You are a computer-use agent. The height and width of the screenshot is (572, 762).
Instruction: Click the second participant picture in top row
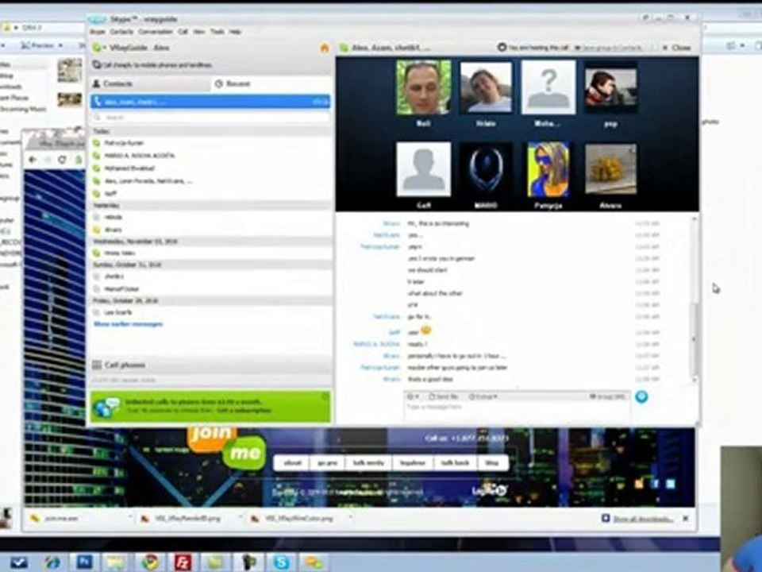coord(486,87)
